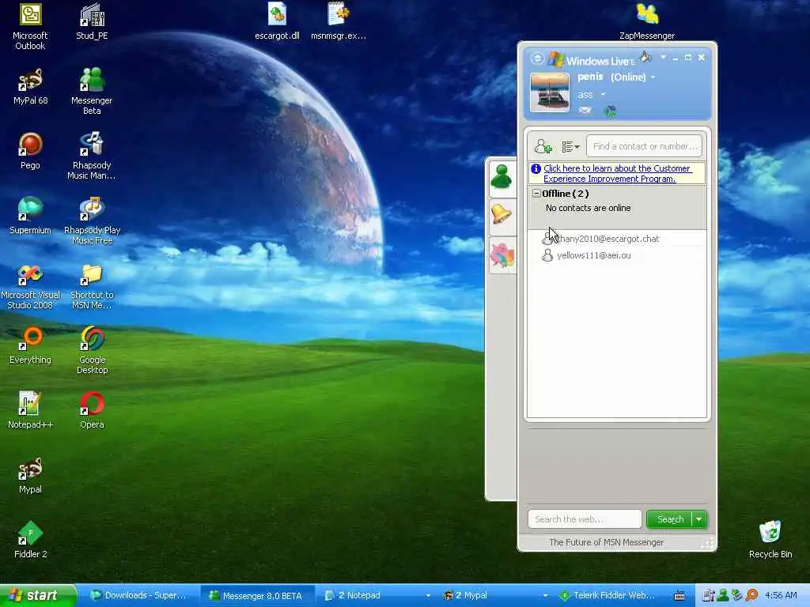Click the 4:56 AM taskbar clock
The image size is (810, 607).
[x=781, y=596]
